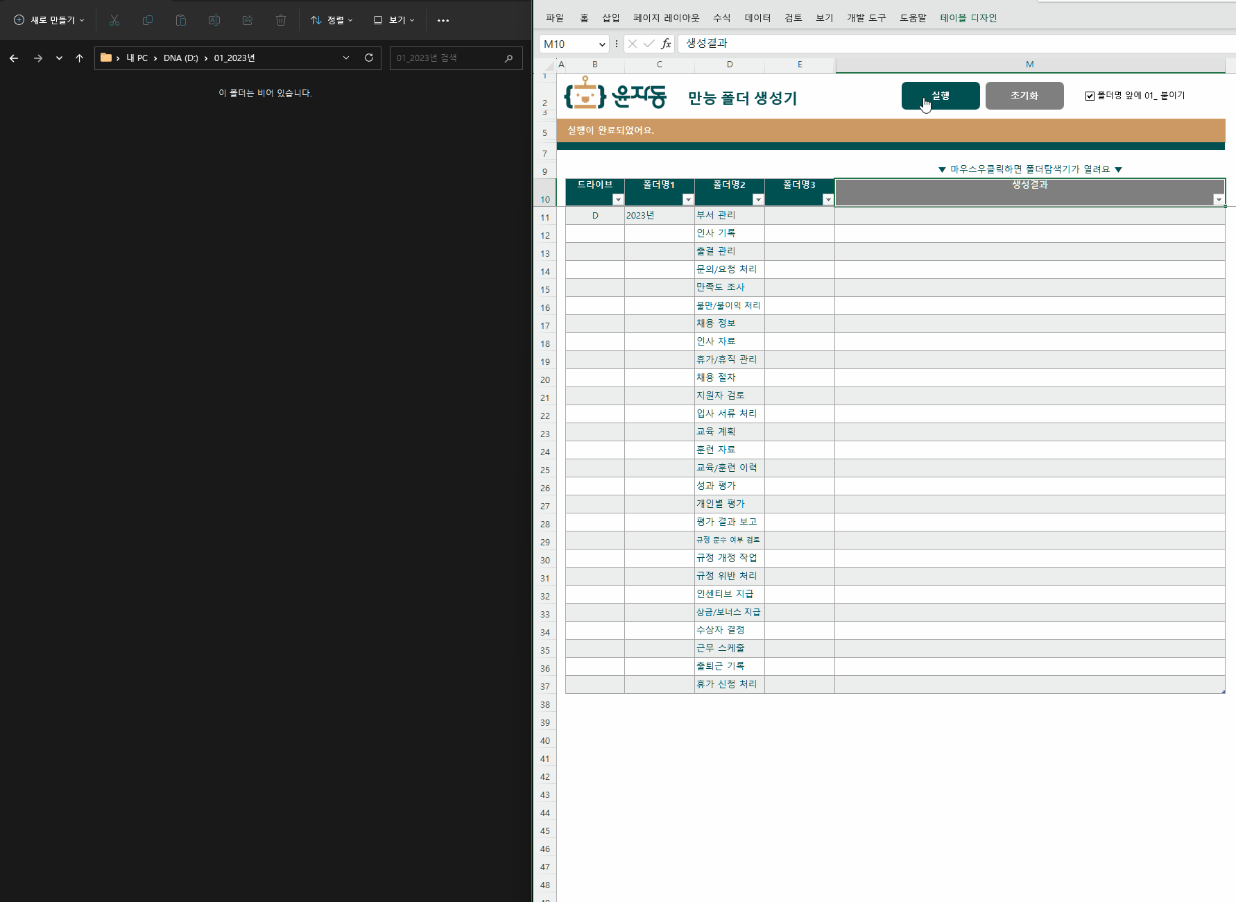
Task: Open the Insert Function fx dialog
Action: pyautogui.click(x=666, y=44)
